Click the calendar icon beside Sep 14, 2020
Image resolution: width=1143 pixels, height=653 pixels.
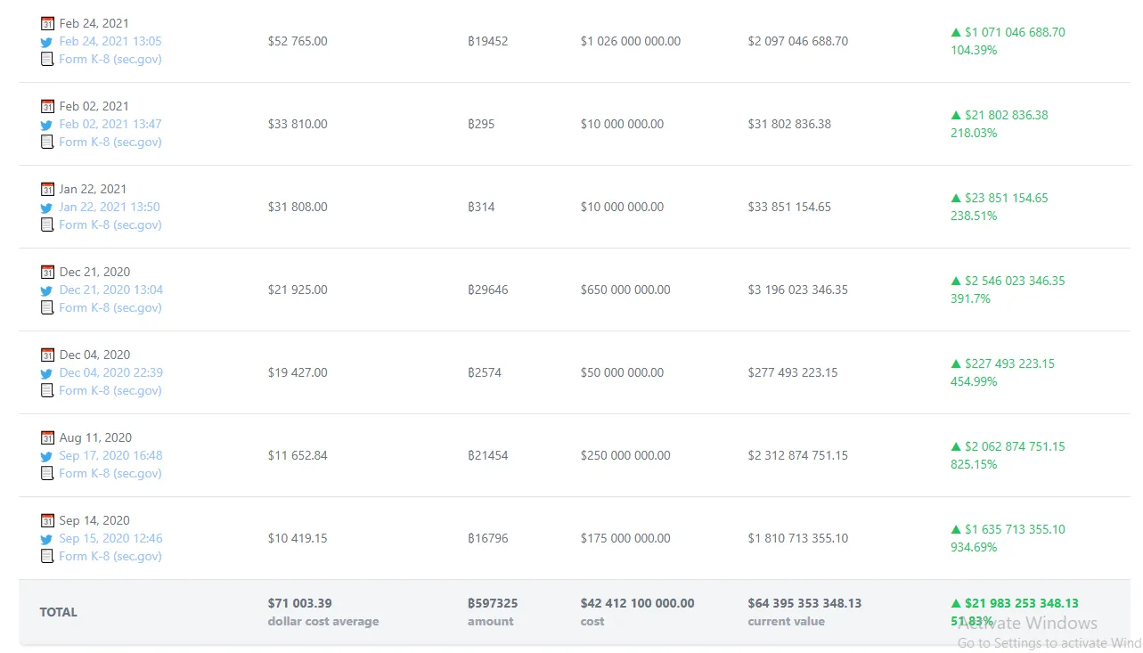(x=47, y=520)
